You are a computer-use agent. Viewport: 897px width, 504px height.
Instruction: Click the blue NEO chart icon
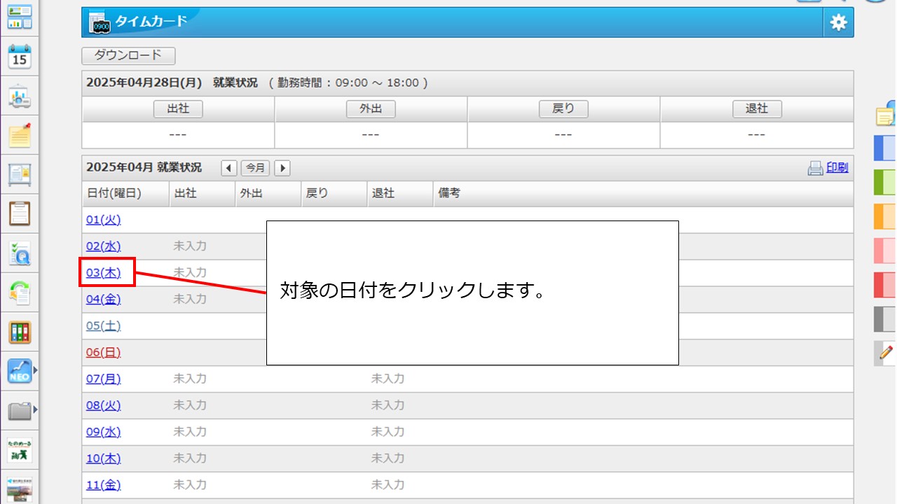point(20,371)
